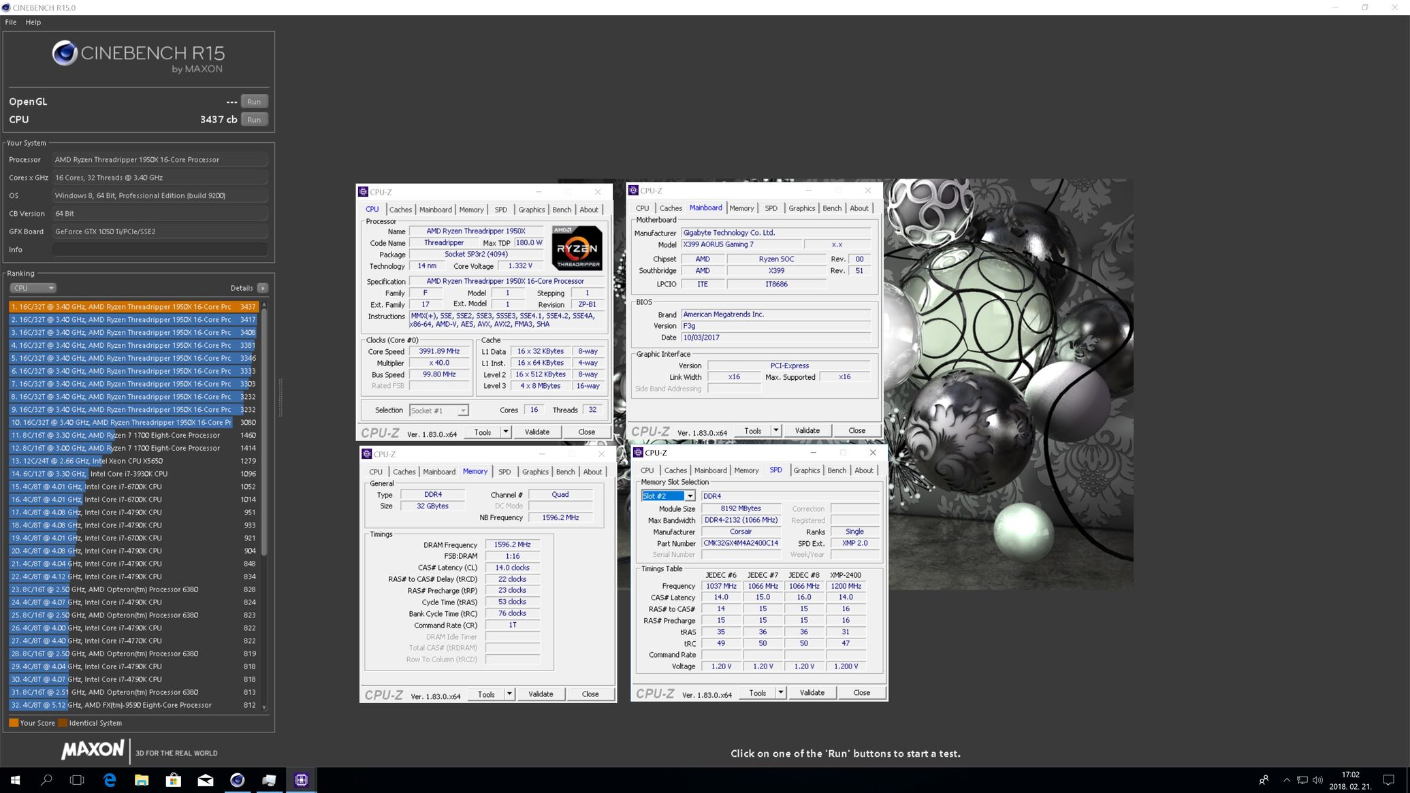Open taskbar search
Image resolution: width=1410 pixels, height=793 pixels.
click(x=46, y=780)
